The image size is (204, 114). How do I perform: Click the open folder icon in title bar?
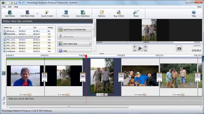click(12, 3)
